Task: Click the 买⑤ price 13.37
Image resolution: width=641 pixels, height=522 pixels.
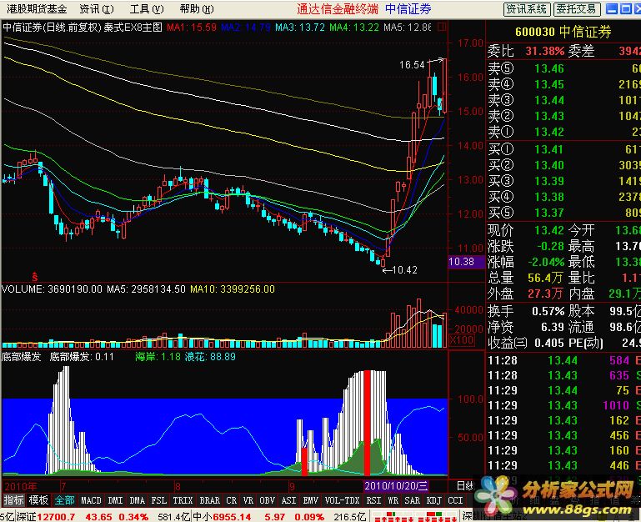Action: coord(549,213)
